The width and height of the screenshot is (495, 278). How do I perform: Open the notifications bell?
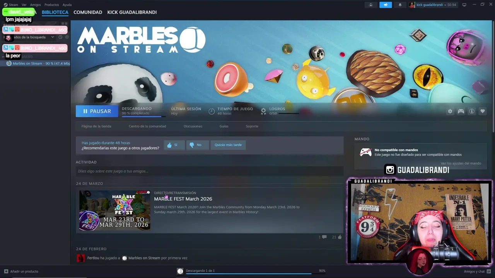coord(400,5)
